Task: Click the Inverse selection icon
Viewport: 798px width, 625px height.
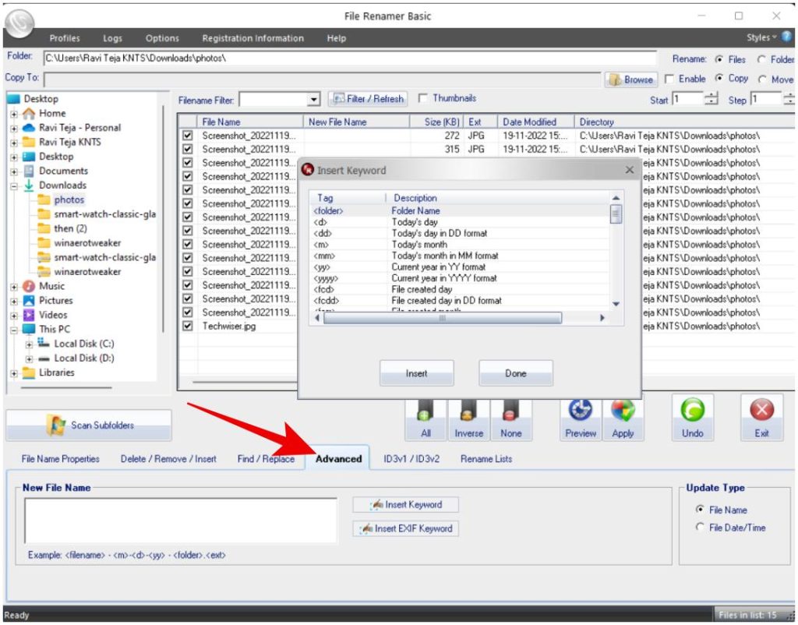Action: pos(468,419)
